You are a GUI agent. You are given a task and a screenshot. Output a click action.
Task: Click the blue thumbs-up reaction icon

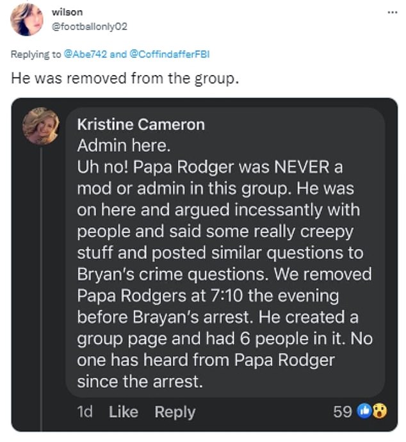(364, 411)
